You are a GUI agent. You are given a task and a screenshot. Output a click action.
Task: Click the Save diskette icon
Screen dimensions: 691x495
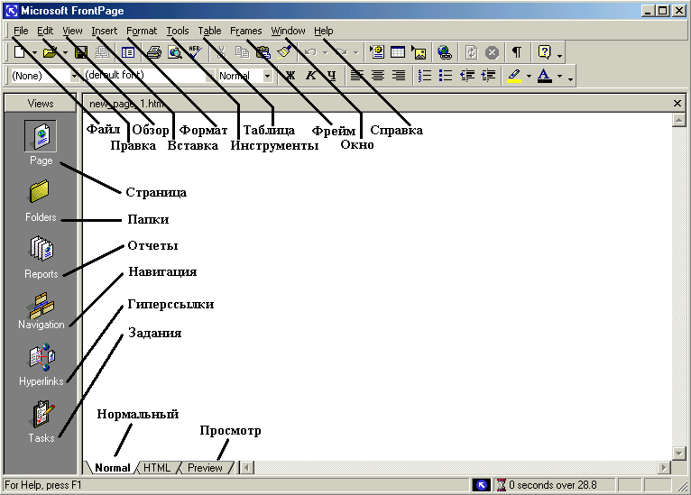click(x=81, y=52)
